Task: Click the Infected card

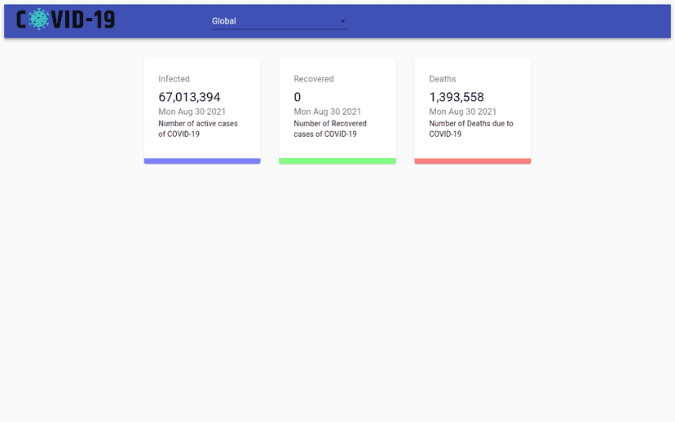Action: 202,111
